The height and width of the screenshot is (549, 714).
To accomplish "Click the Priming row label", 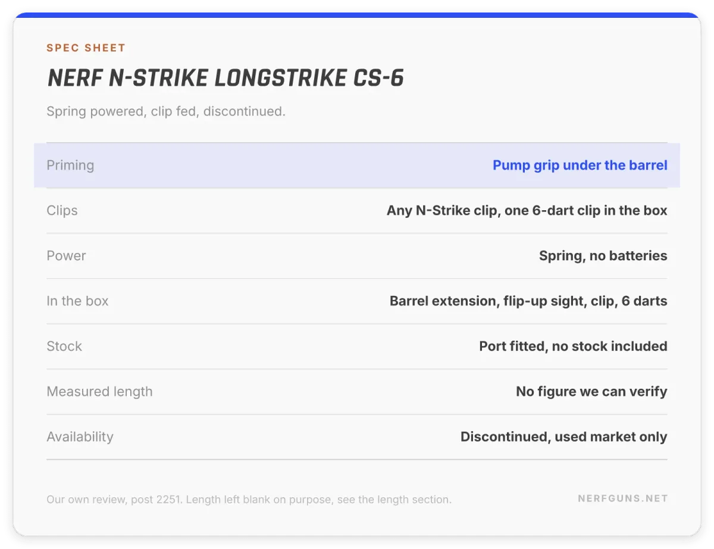I will pos(70,165).
